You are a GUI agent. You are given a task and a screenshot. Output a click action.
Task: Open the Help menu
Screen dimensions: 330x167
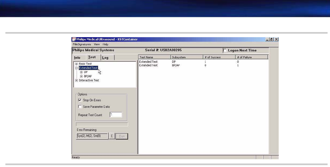(105, 44)
